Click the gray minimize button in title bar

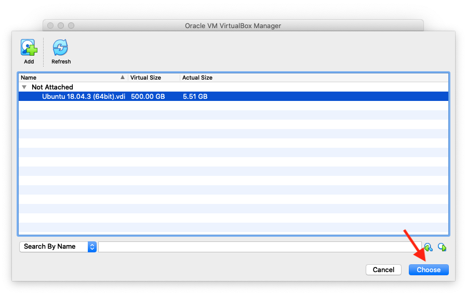coord(61,25)
